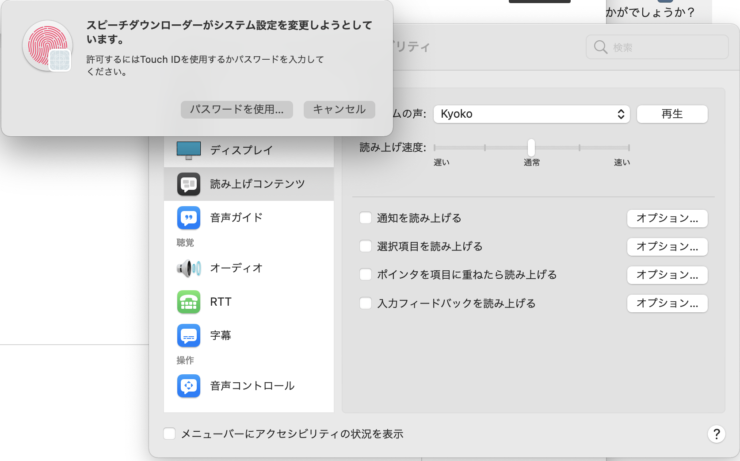Image resolution: width=740 pixels, height=461 pixels.
Task: Select ディスプレイ in the sidebar
Action: click(249, 150)
